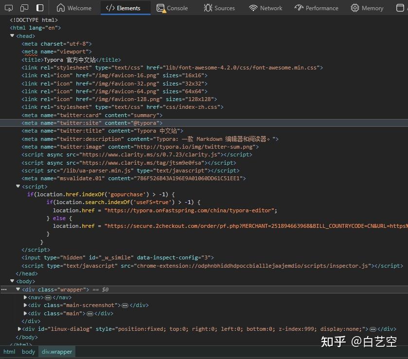Screen dimensions: 408x359
Task: Activate the inspect element picker tool
Action: click(x=9, y=8)
